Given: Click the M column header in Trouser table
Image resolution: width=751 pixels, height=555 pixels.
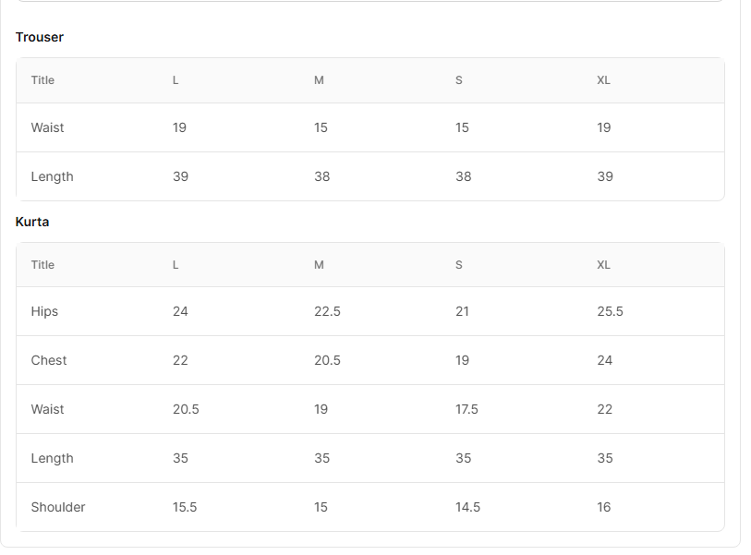Looking at the screenshot, I should (x=319, y=80).
